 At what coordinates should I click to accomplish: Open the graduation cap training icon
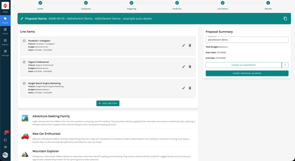pos(5,147)
